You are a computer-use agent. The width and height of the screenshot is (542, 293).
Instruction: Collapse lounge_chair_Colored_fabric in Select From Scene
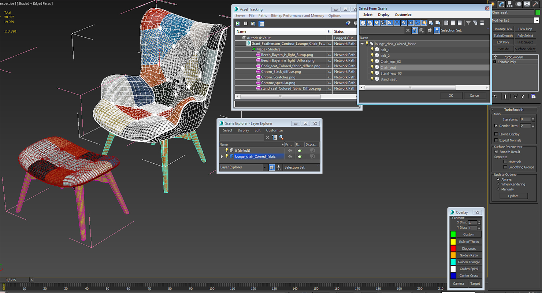coord(362,44)
